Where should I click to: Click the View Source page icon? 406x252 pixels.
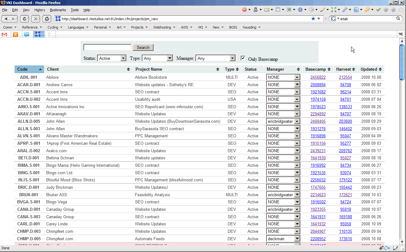(x=356, y=10)
